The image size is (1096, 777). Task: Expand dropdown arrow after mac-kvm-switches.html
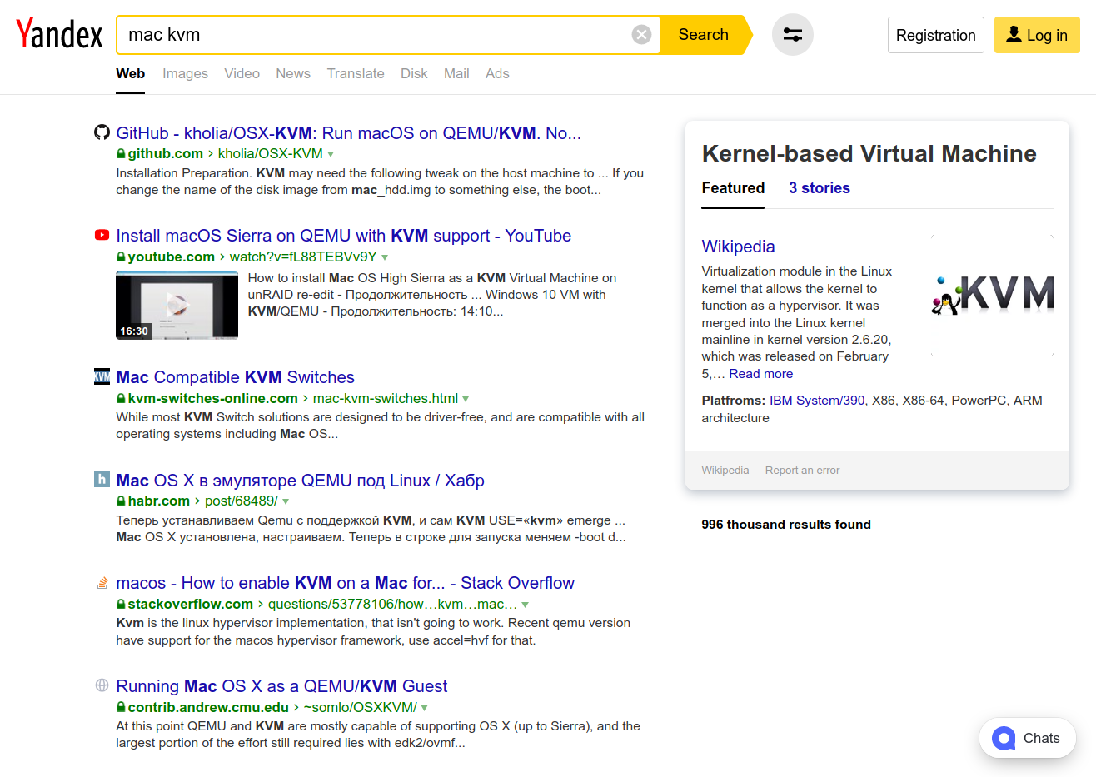click(466, 399)
